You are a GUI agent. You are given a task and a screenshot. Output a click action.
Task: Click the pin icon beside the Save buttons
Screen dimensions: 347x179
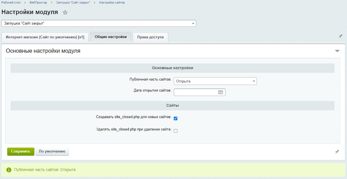click(x=337, y=152)
